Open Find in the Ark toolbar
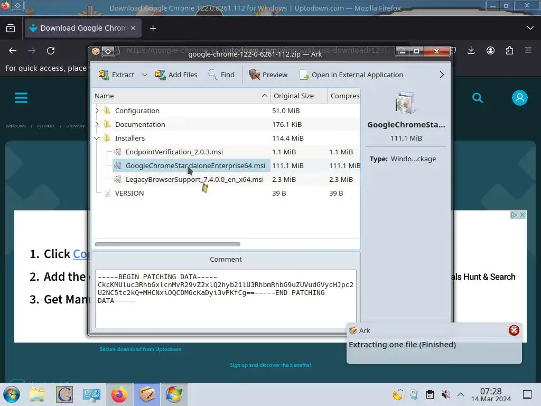The width and height of the screenshot is (541, 406). coord(221,75)
